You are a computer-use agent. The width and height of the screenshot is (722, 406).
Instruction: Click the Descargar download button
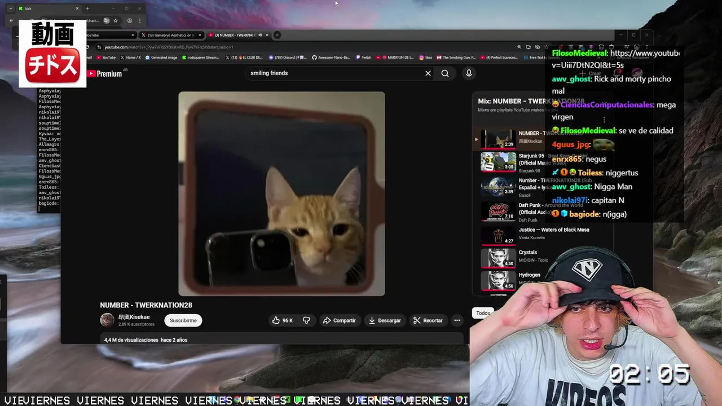pyautogui.click(x=385, y=320)
